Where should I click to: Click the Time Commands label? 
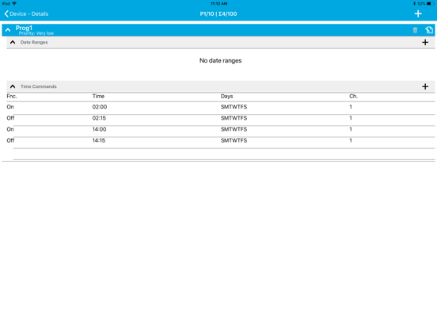point(39,86)
